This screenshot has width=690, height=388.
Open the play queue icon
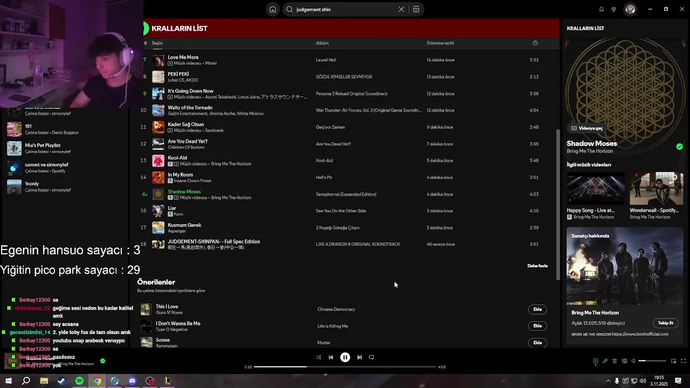click(615, 361)
